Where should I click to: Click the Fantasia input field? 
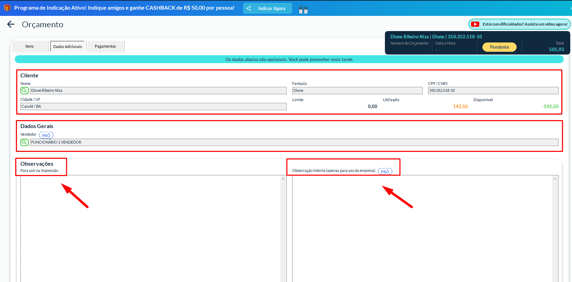pyautogui.click(x=357, y=90)
